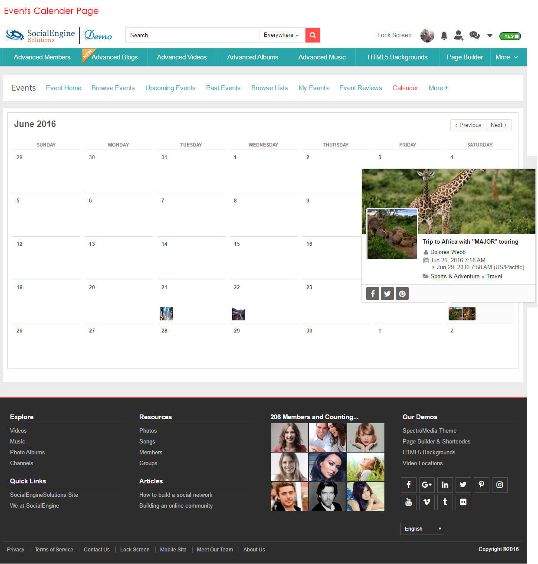This screenshot has width=538, height=564.
Task: Go to the Next month
Action: coord(499,125)
